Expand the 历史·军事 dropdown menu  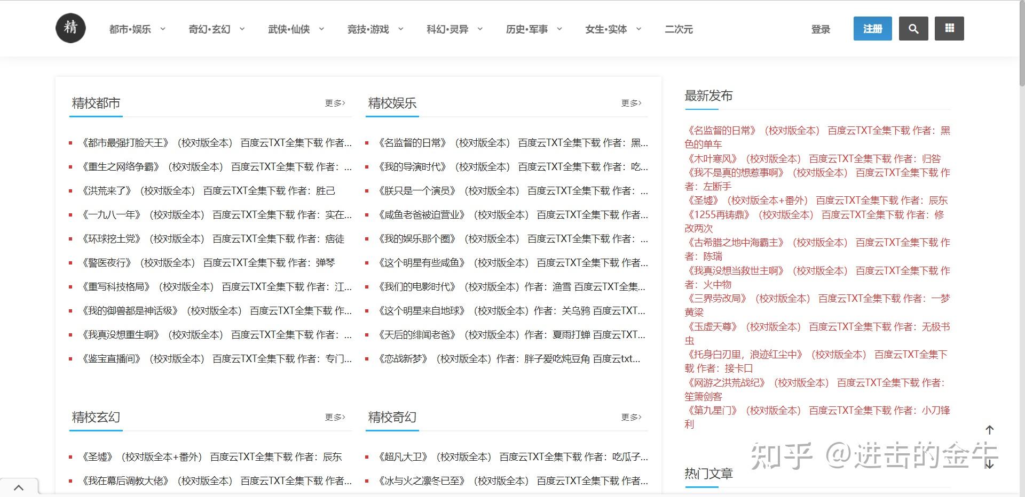pyautogui.click(x=534, y=29)
